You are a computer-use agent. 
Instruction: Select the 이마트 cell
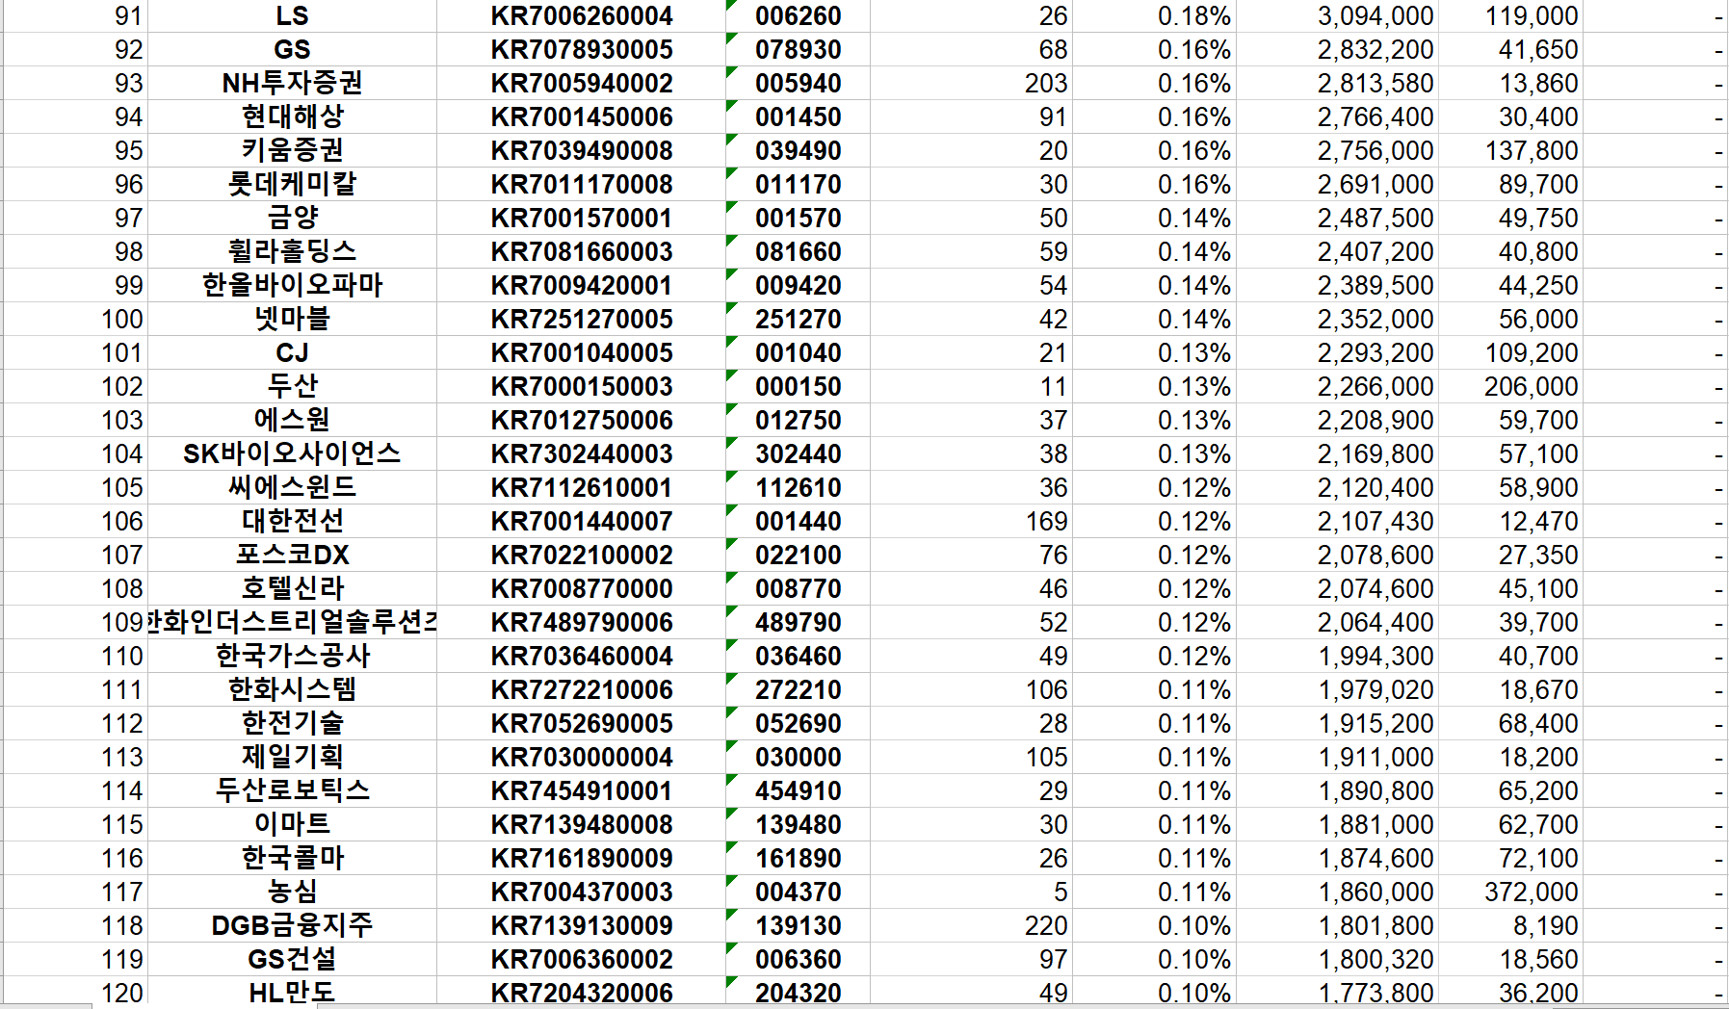click(292, 825)
